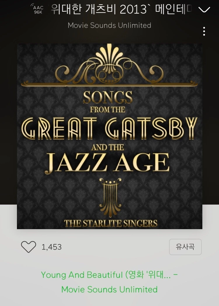Tap the scrolling song title 위대한 개츠비 2013
The image size is (219, 306).
point(121,9)
